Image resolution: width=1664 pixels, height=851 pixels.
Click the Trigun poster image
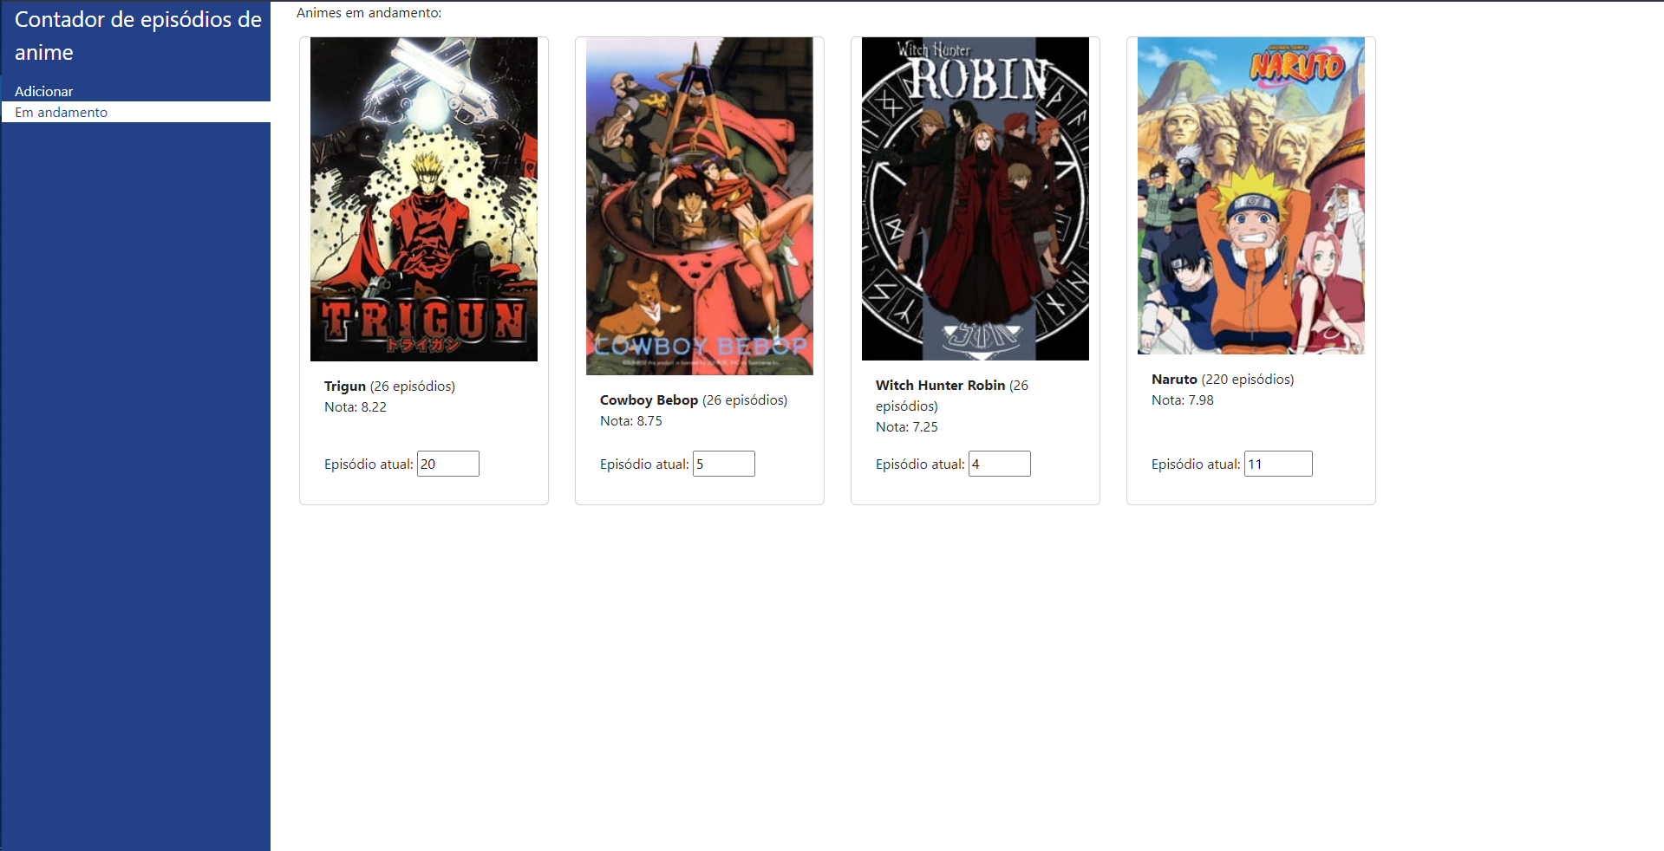coord(424,199)
